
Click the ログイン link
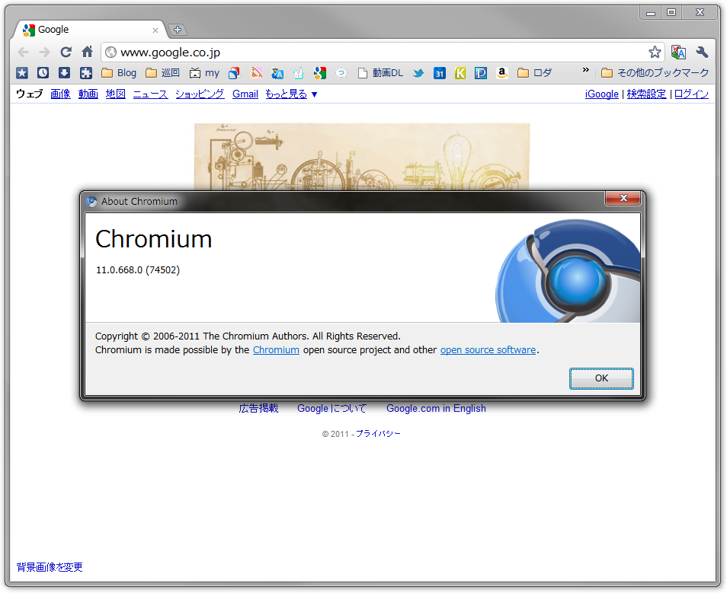(x=691, y=94)
